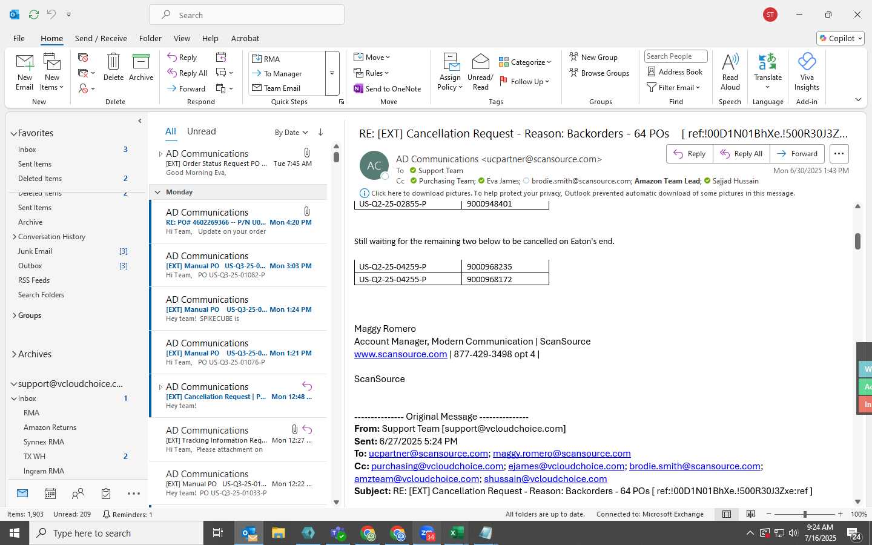
Task: Show All messages filter
Action: click(171, 131)
